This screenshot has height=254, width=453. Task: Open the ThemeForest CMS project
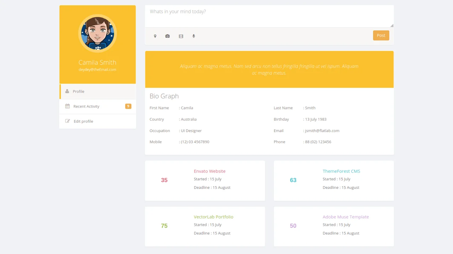tap(341, 171)
